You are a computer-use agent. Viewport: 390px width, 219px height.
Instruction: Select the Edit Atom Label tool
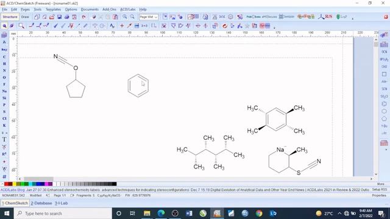coord(112,26)
